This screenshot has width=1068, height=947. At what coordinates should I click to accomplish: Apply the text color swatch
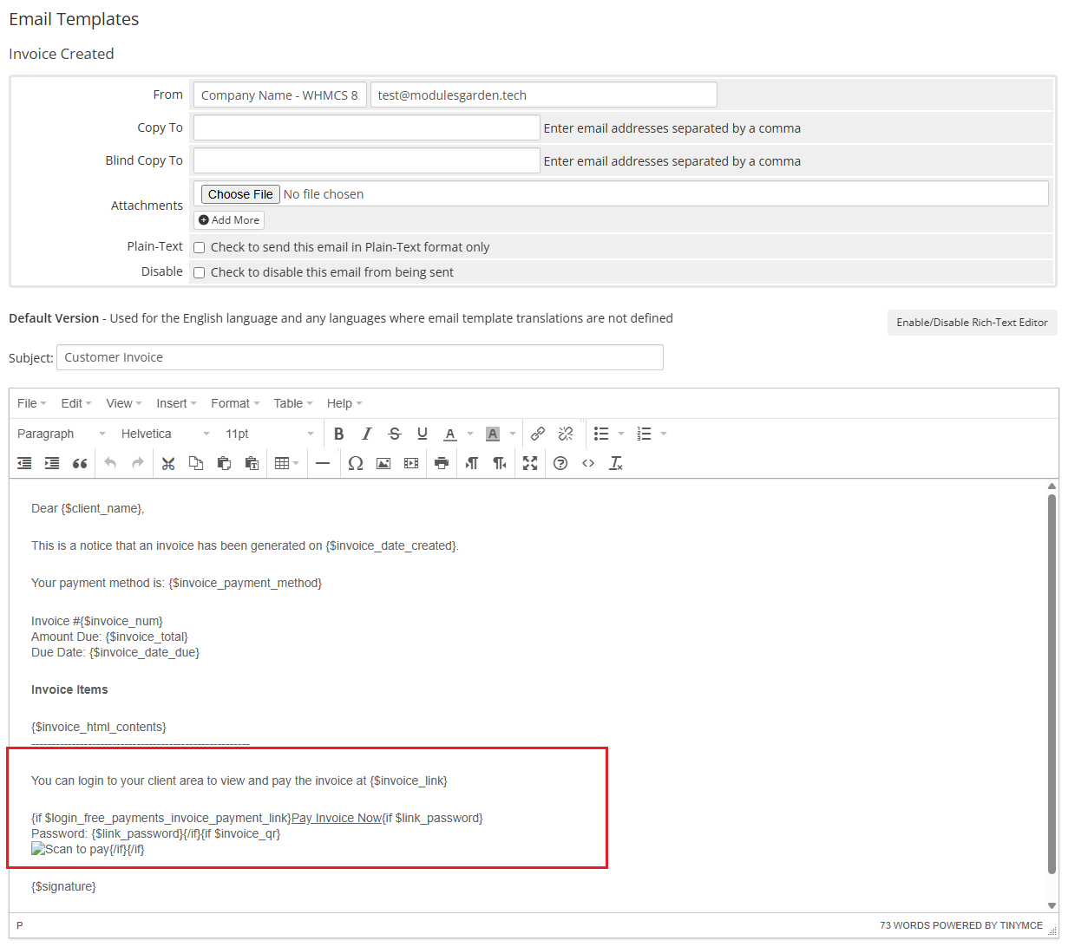450,434
